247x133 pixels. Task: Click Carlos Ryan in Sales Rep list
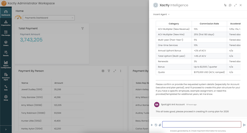[142, 129]
